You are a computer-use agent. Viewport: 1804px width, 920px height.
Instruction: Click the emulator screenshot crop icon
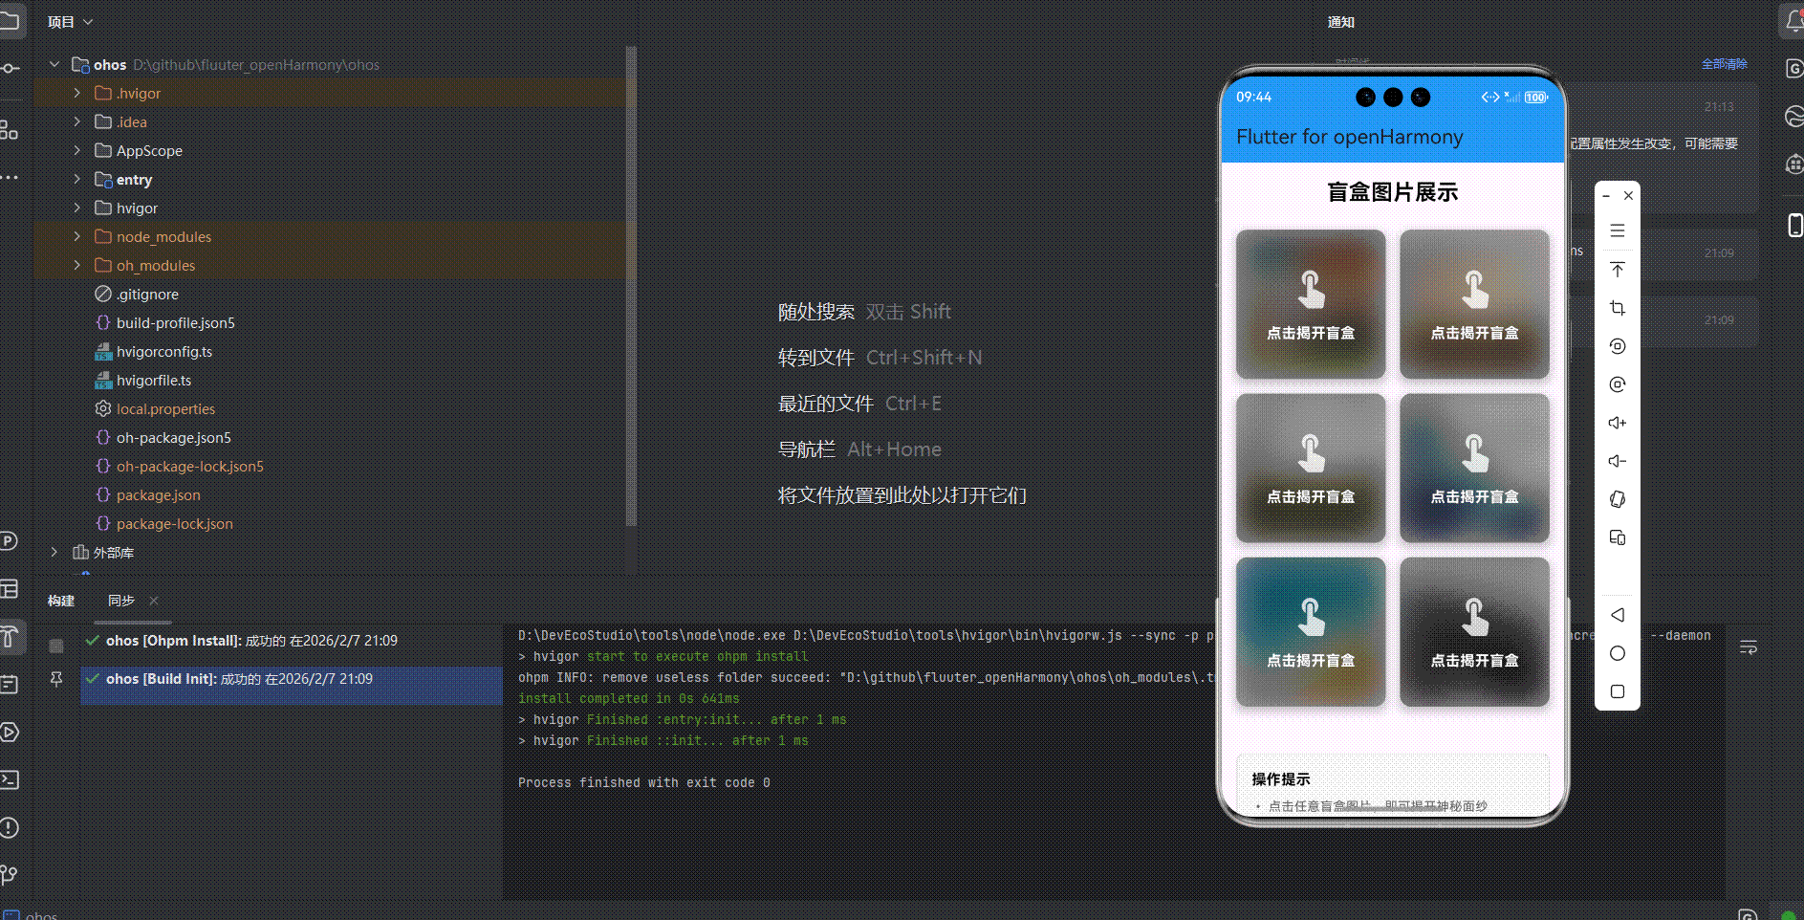click(x=1618, y=308)
